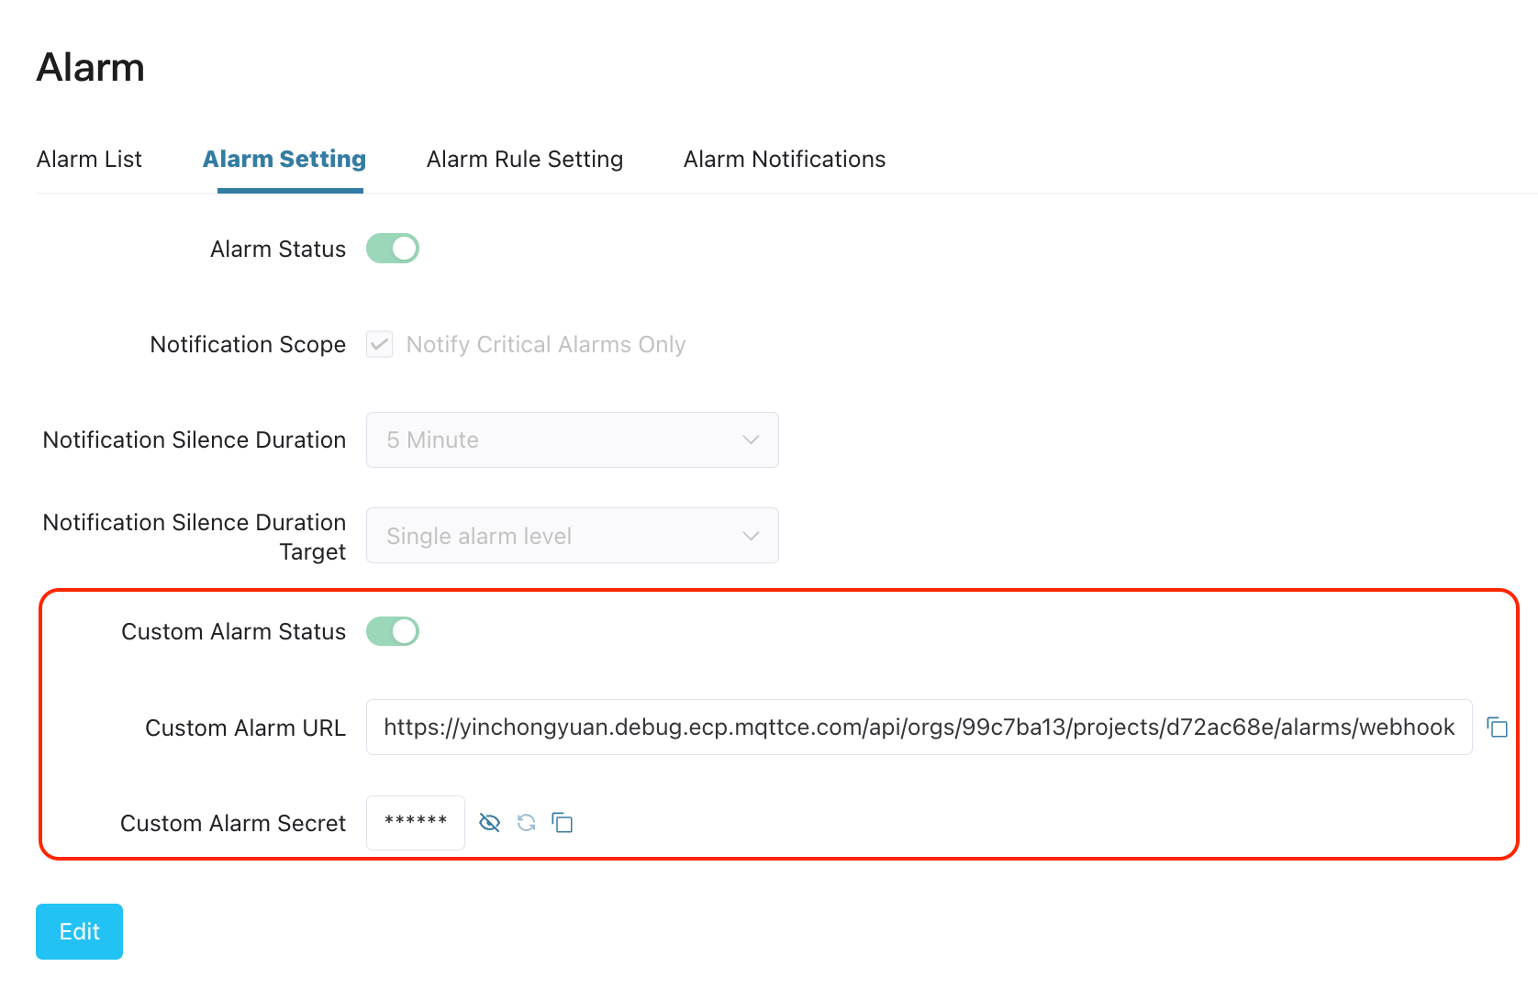The width and height of the screenshot is (1538, 1000).
Task: Regenerate the Custom Alarm Secret
Action: pyautogui.click(x=526, y=823)
